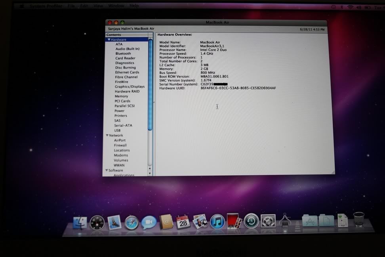Select AirPort under Network
Screen dimensions: 385x257
120,140
